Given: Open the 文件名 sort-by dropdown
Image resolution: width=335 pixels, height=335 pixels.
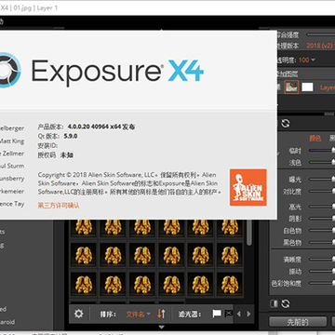Looking at the screenshot, I should (139, 314).
